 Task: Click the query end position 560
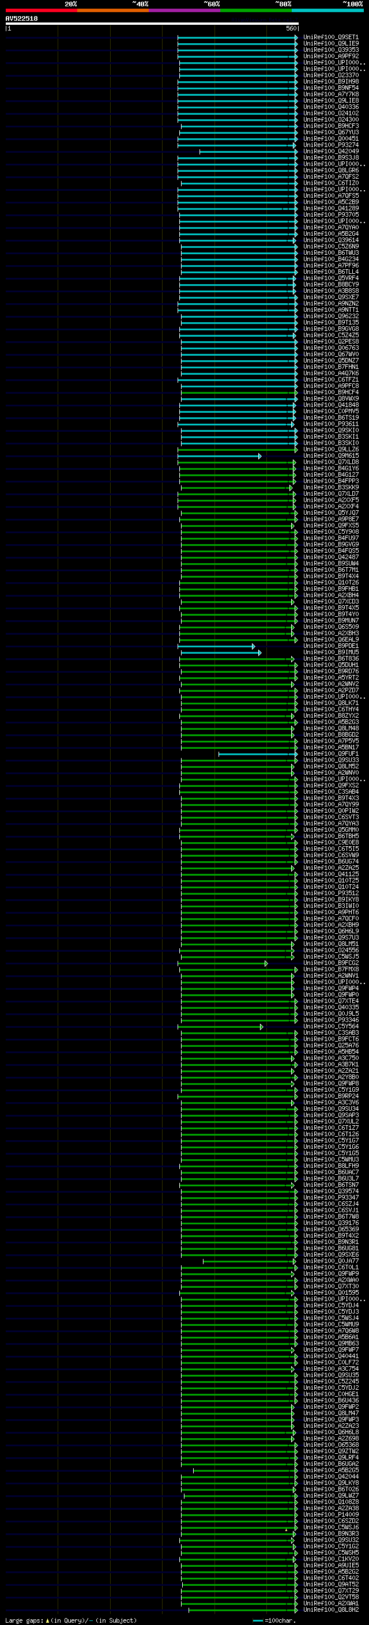pyautogui.click(x=291, y=28)
